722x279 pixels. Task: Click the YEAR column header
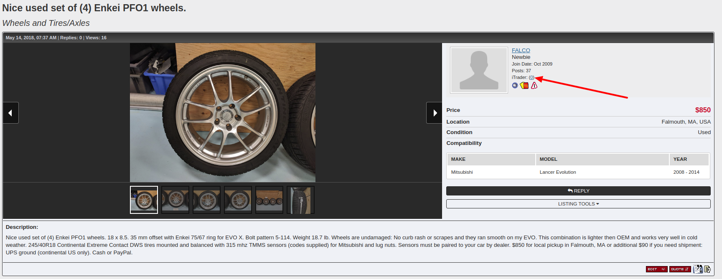(x=689, y=159)
